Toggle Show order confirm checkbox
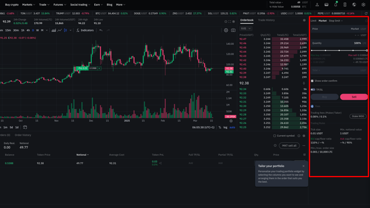This screenshot has height=208, width=370. tap(312, 81)
